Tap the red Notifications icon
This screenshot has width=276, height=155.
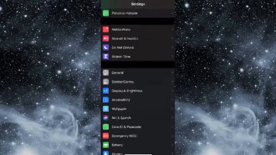coord(106,29)
